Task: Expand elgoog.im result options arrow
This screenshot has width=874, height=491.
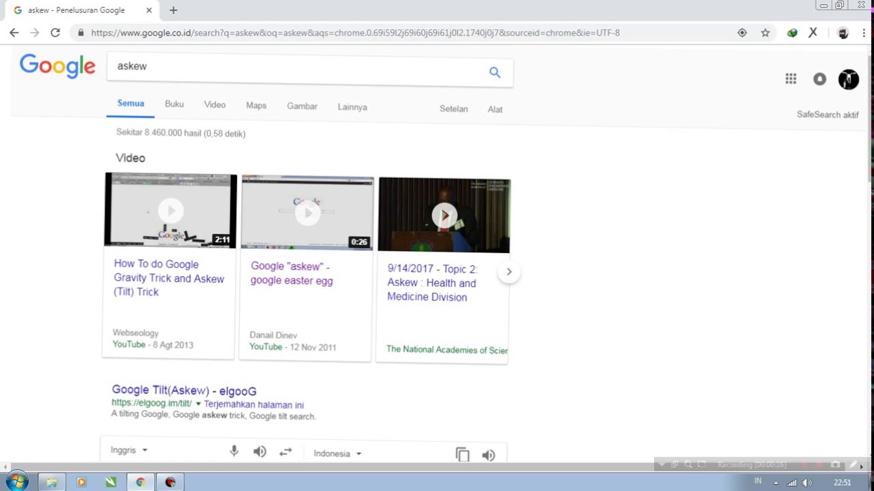Action: 199,404
